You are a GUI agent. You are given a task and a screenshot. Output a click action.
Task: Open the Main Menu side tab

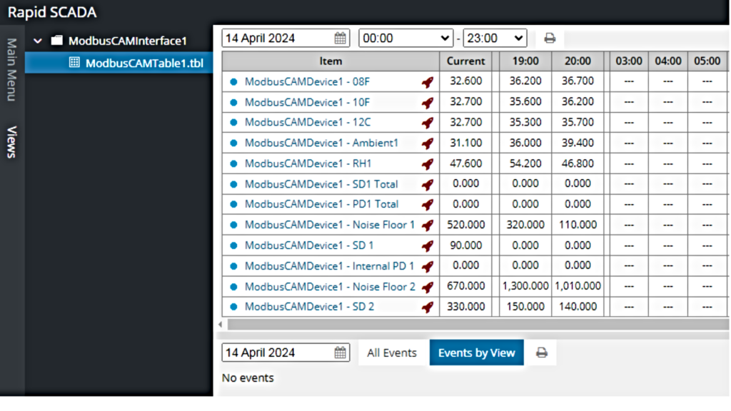tap(11, 69)
